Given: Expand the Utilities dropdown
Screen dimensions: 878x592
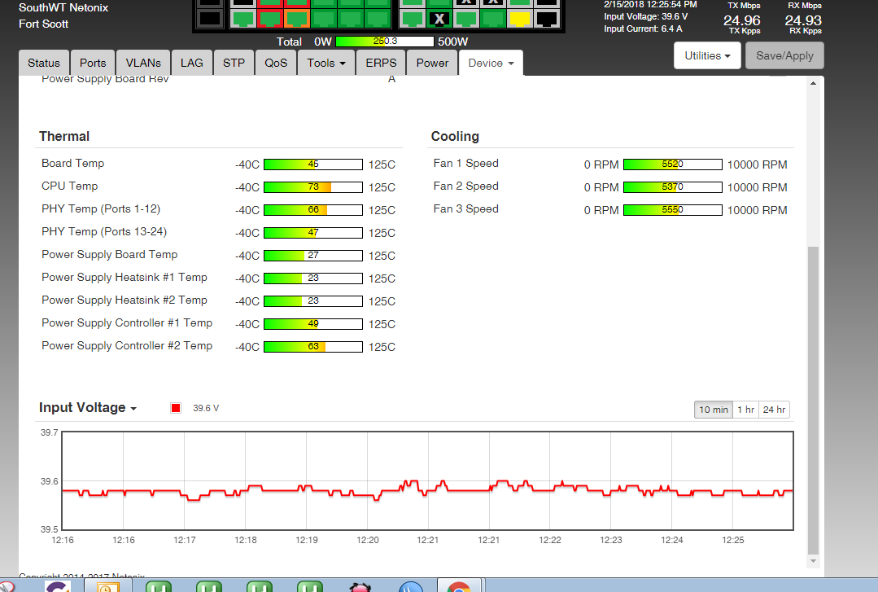Looking at the screenshot, I should click(705, 56).
